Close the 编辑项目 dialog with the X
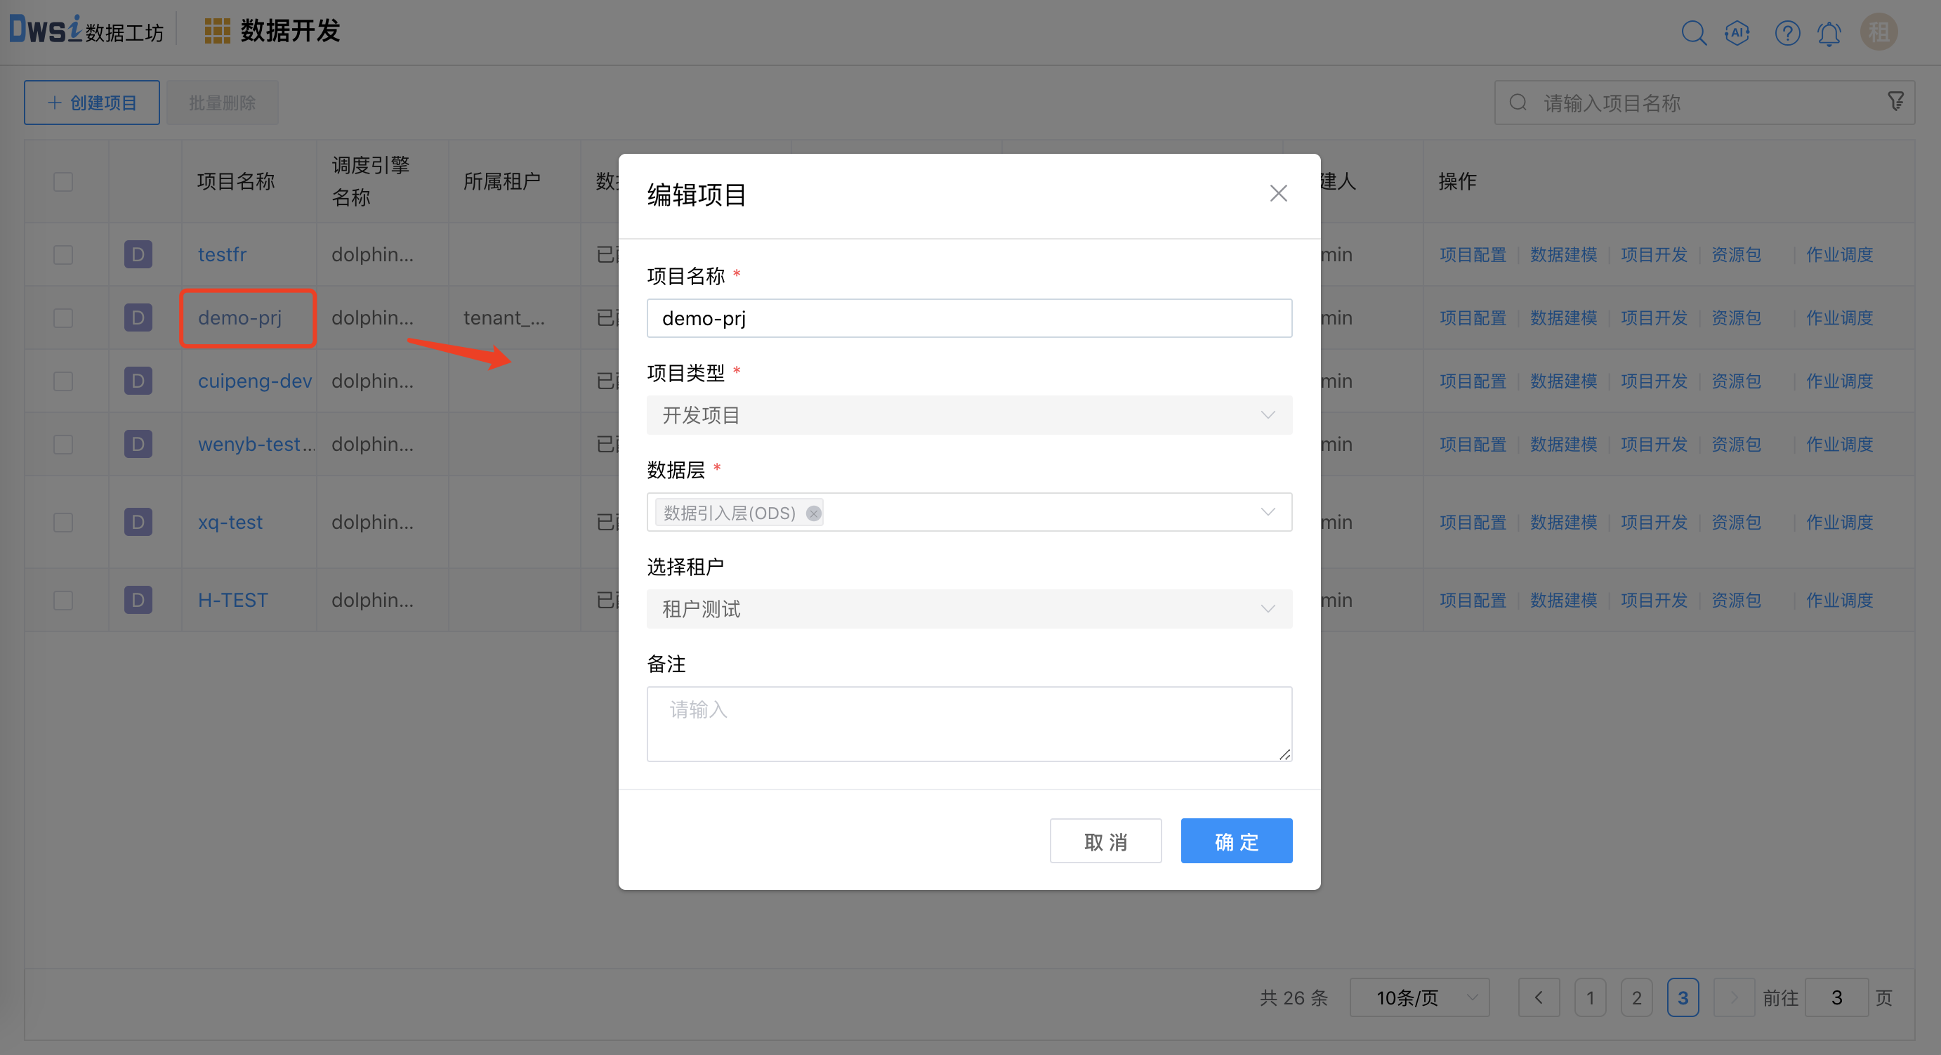1941x1055 pixels. point(1278,194)
